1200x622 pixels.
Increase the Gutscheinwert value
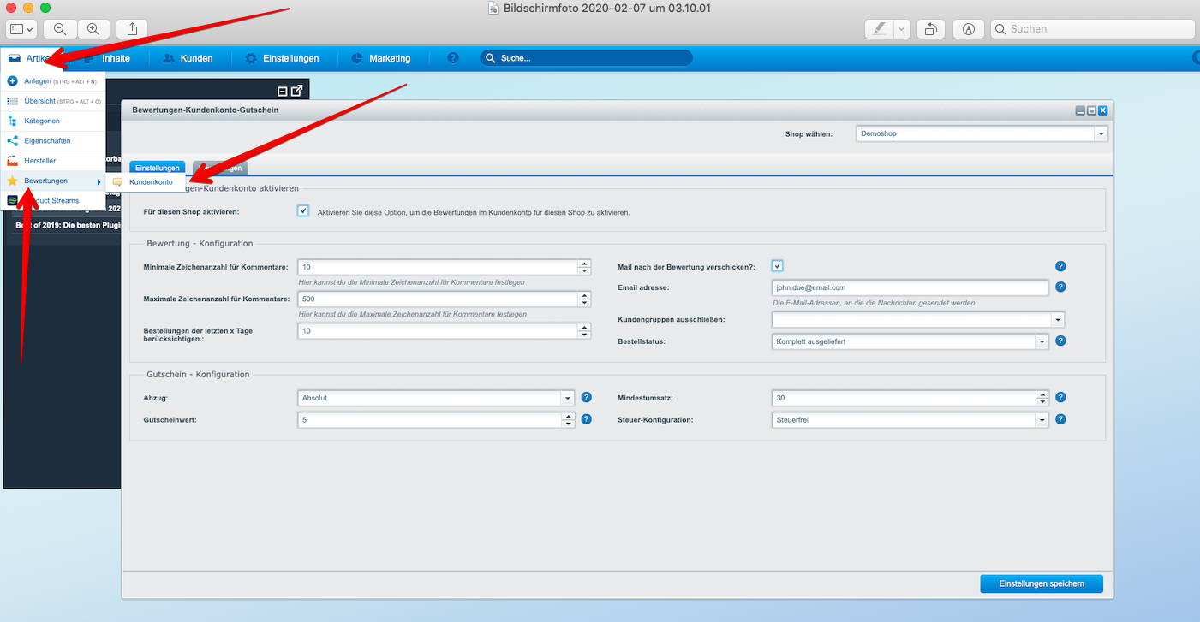click(568, 416)
